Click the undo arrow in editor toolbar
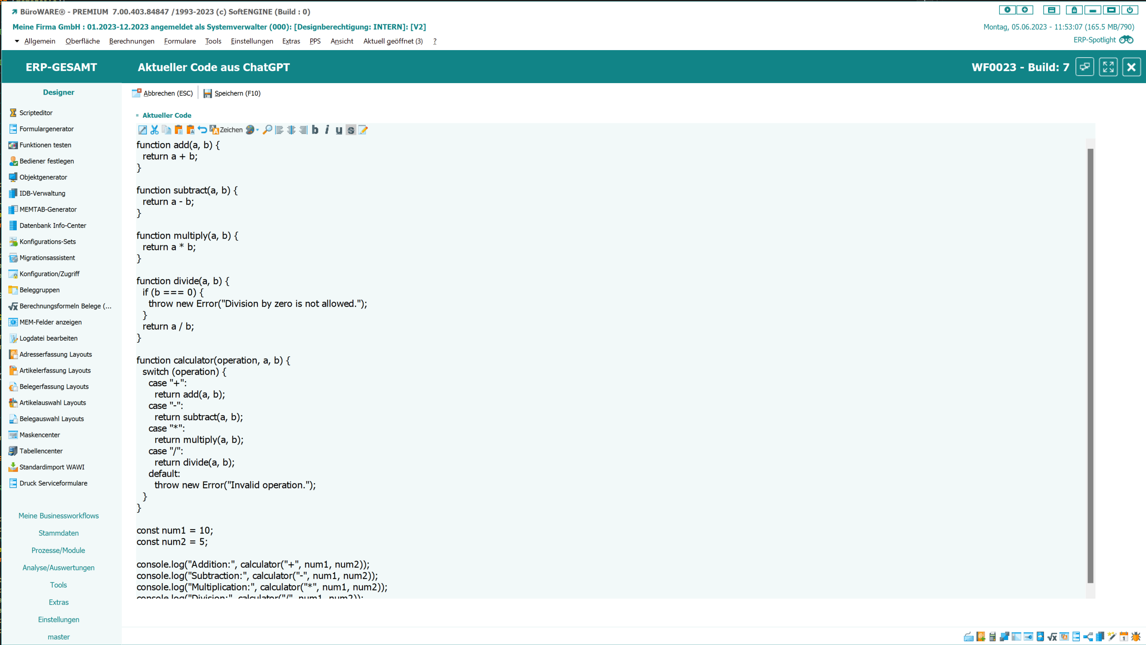 click(x=203, y=130)
